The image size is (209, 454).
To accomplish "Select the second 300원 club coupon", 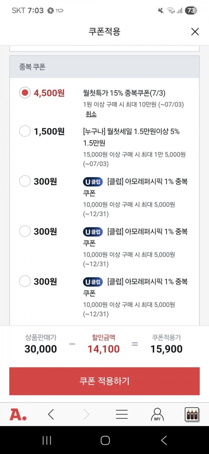I will click(25, 231).
